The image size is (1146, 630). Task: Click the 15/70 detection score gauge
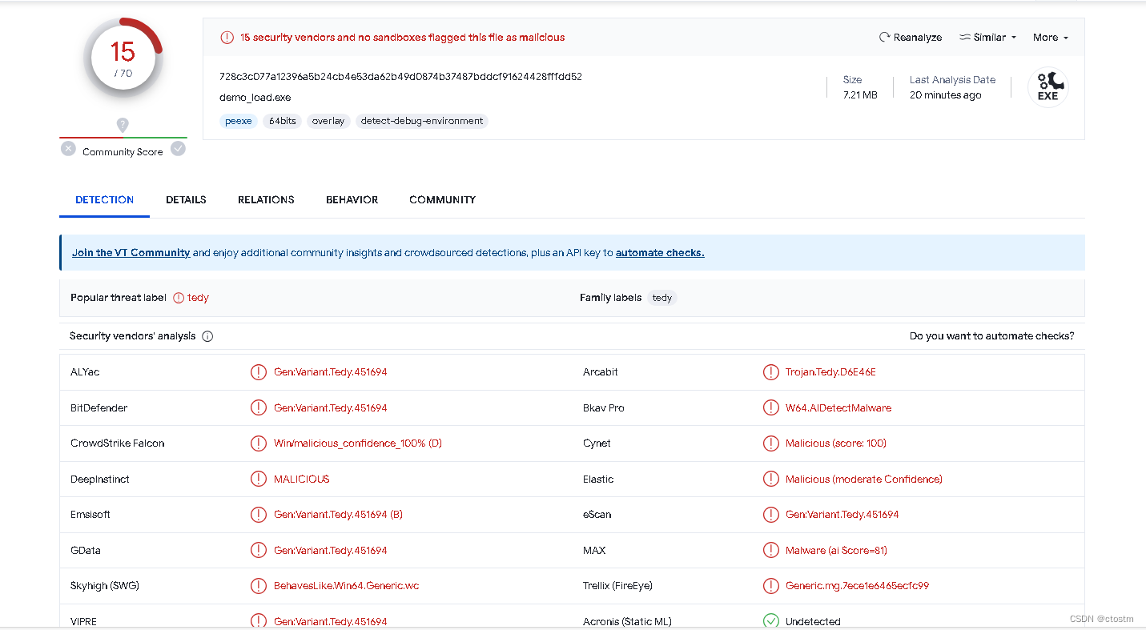tap(123, 58)
